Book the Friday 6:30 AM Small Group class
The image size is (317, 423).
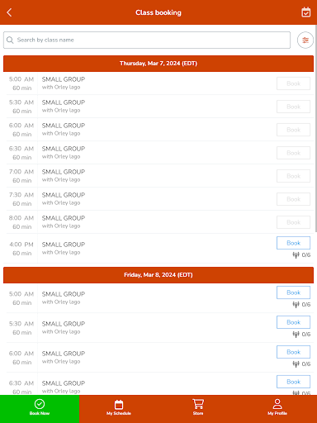(293, 382)
